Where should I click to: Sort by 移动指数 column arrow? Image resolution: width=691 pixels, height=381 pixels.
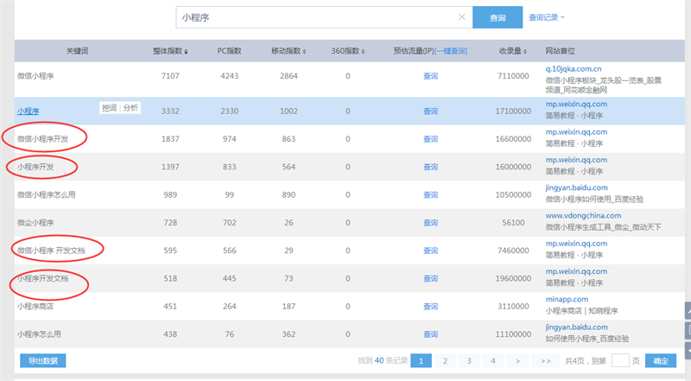point(304,52)
